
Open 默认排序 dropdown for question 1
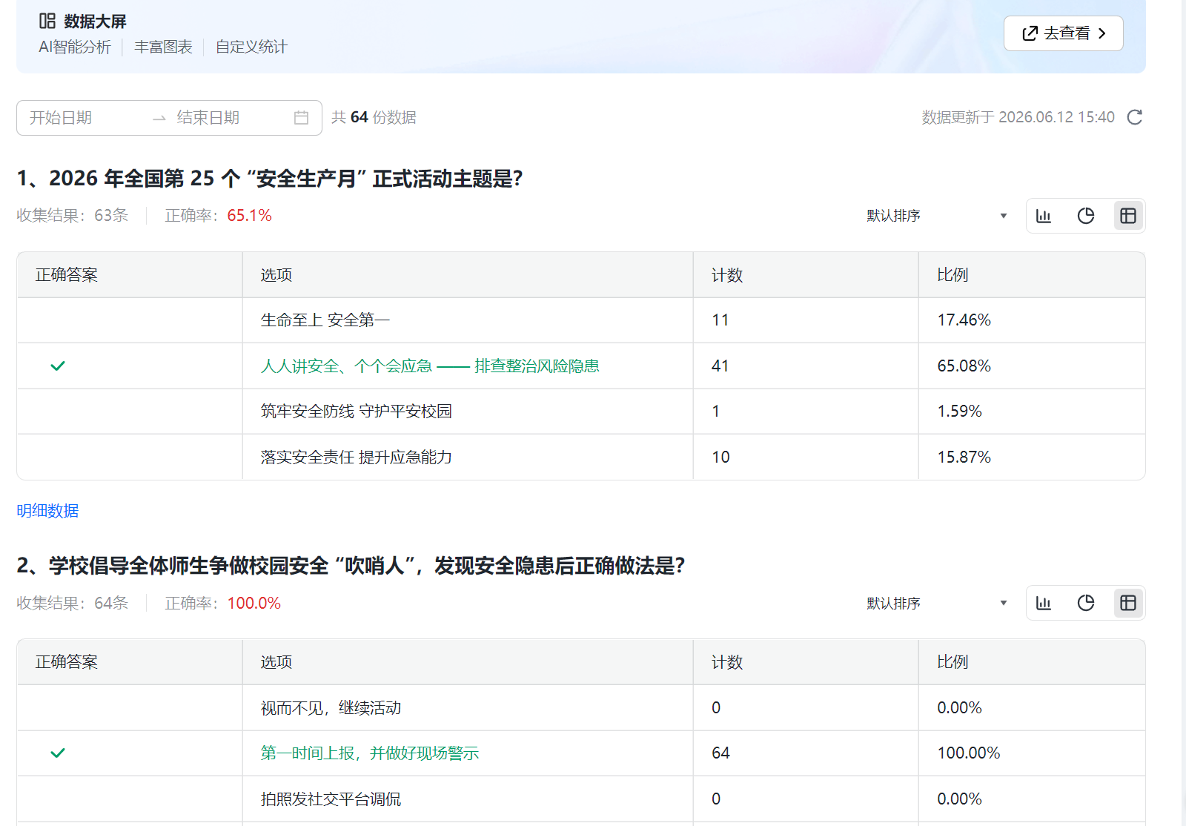click(937, 216)
